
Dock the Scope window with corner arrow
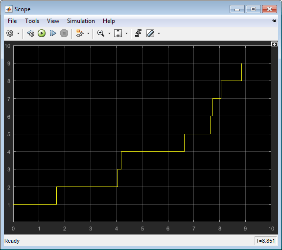[274, 21]
